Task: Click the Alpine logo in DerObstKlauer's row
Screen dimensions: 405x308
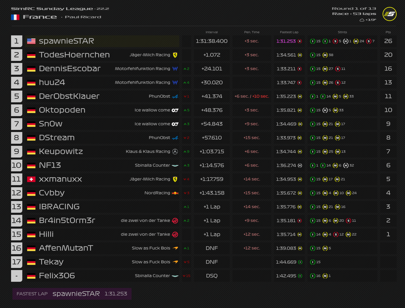Action: point(175,96)
